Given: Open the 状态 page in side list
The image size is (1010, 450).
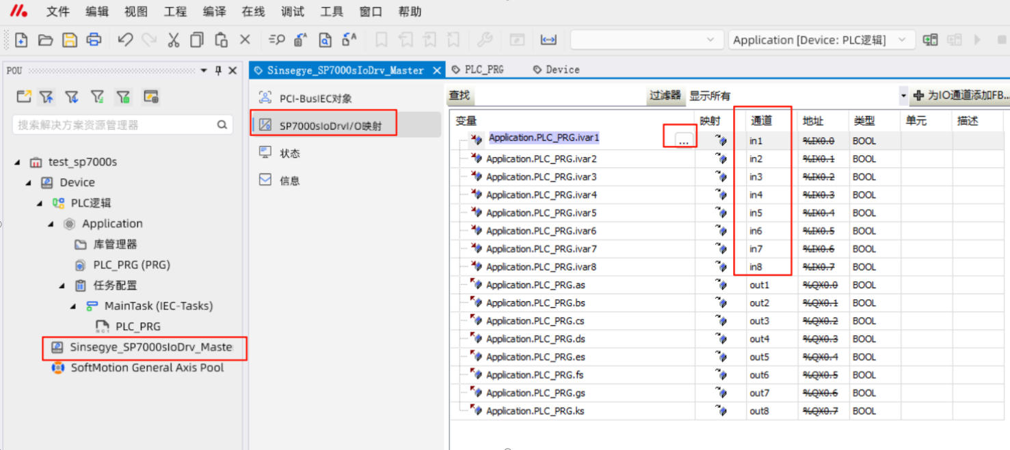Looking at the screenshot, I should [x=290, y=153].
